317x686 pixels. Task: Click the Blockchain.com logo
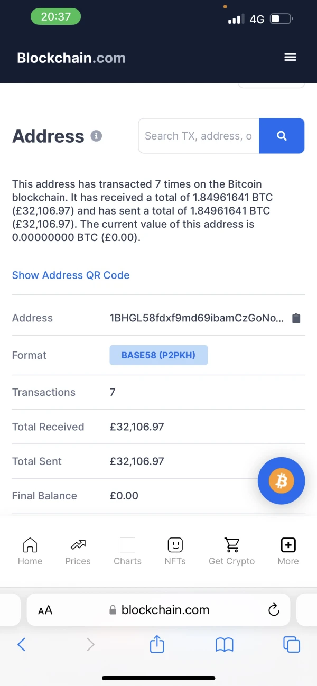click(71, 58)
